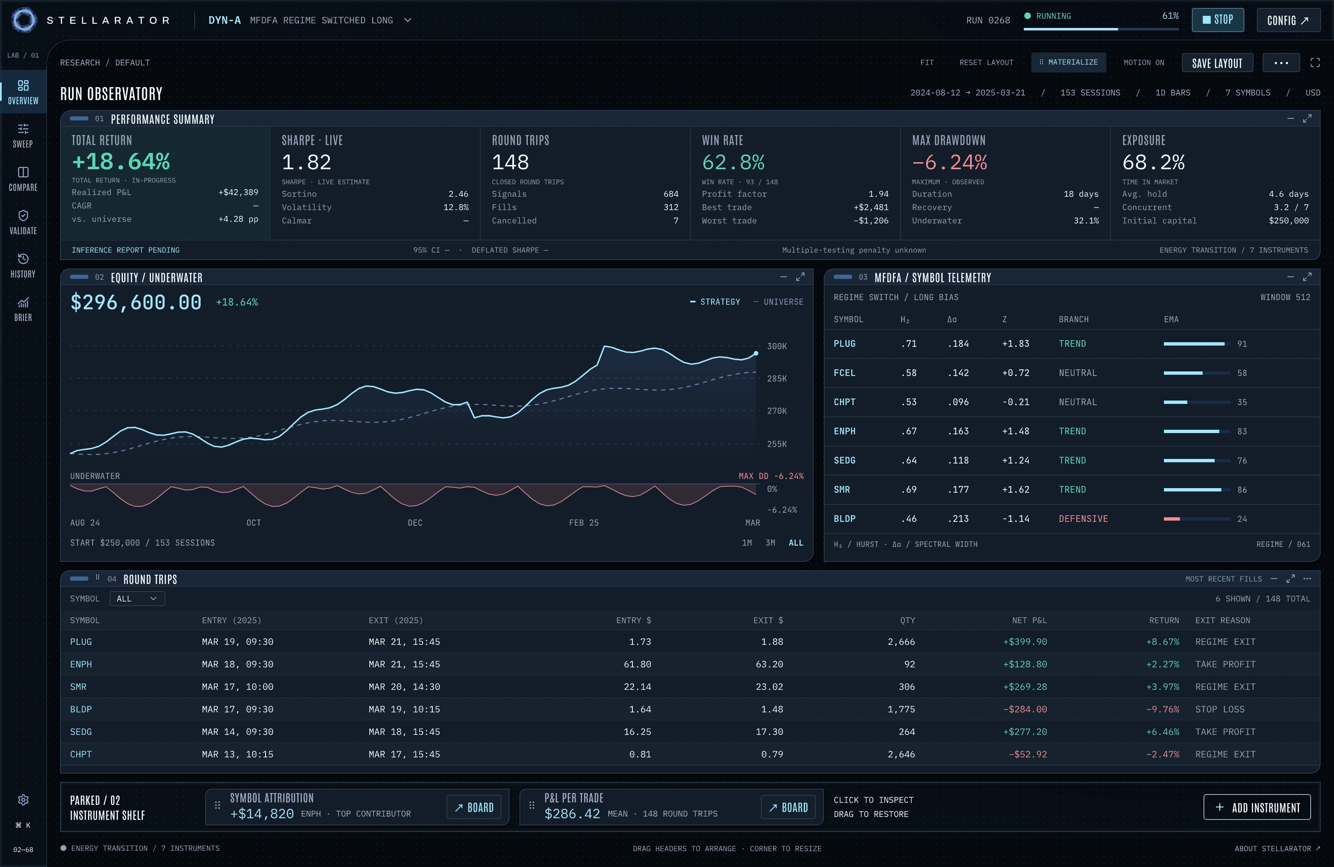Select the 1M chart range
1334x867 pixels.
pos(747,543)
